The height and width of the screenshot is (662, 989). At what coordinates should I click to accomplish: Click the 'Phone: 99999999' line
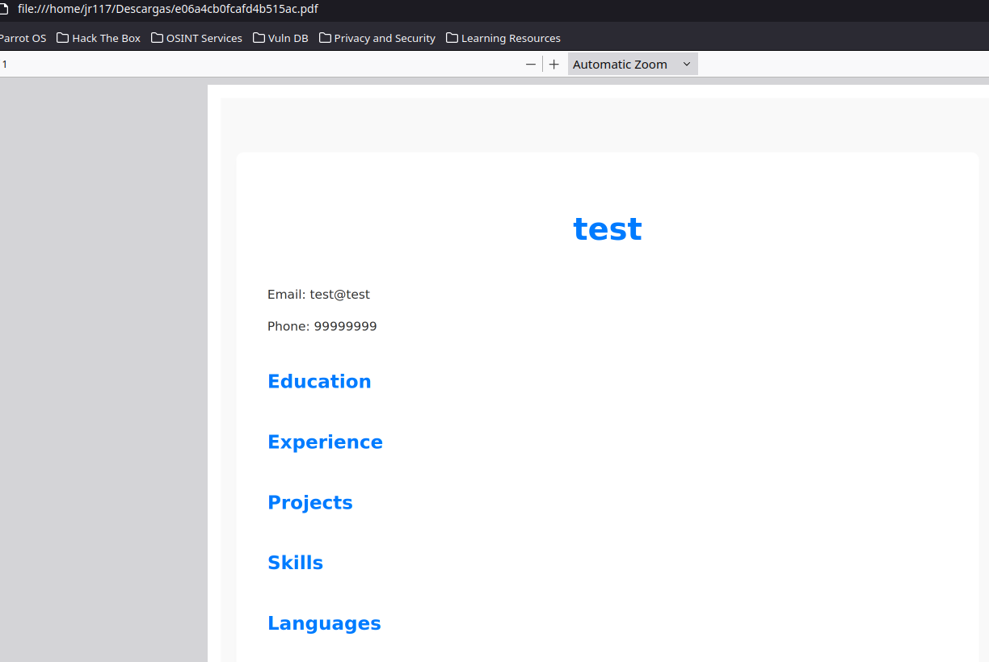322,327
